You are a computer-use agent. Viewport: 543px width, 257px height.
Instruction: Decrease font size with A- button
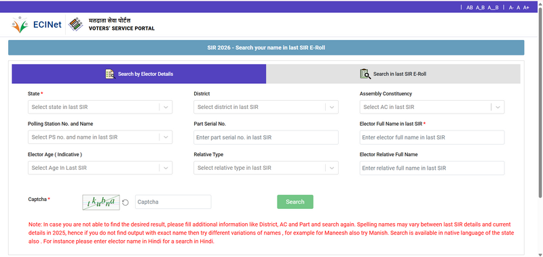(511, 7)
